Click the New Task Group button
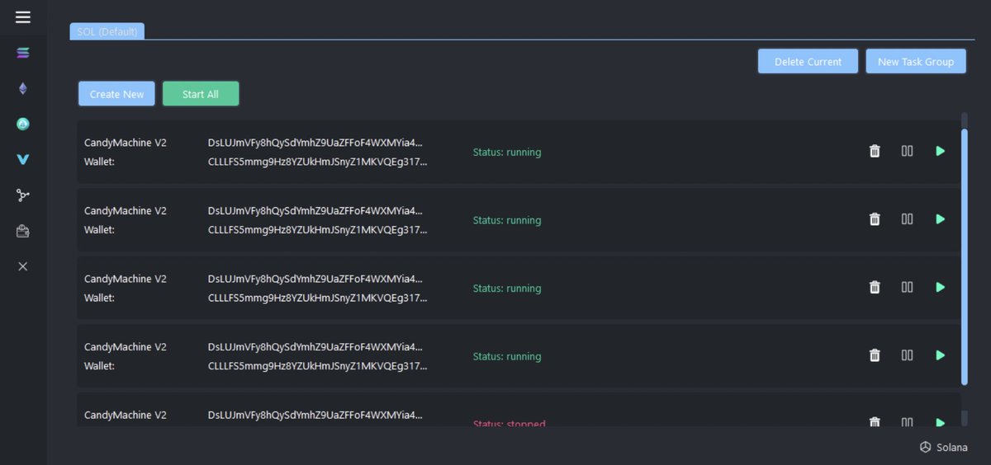 (x=916, y=61)
